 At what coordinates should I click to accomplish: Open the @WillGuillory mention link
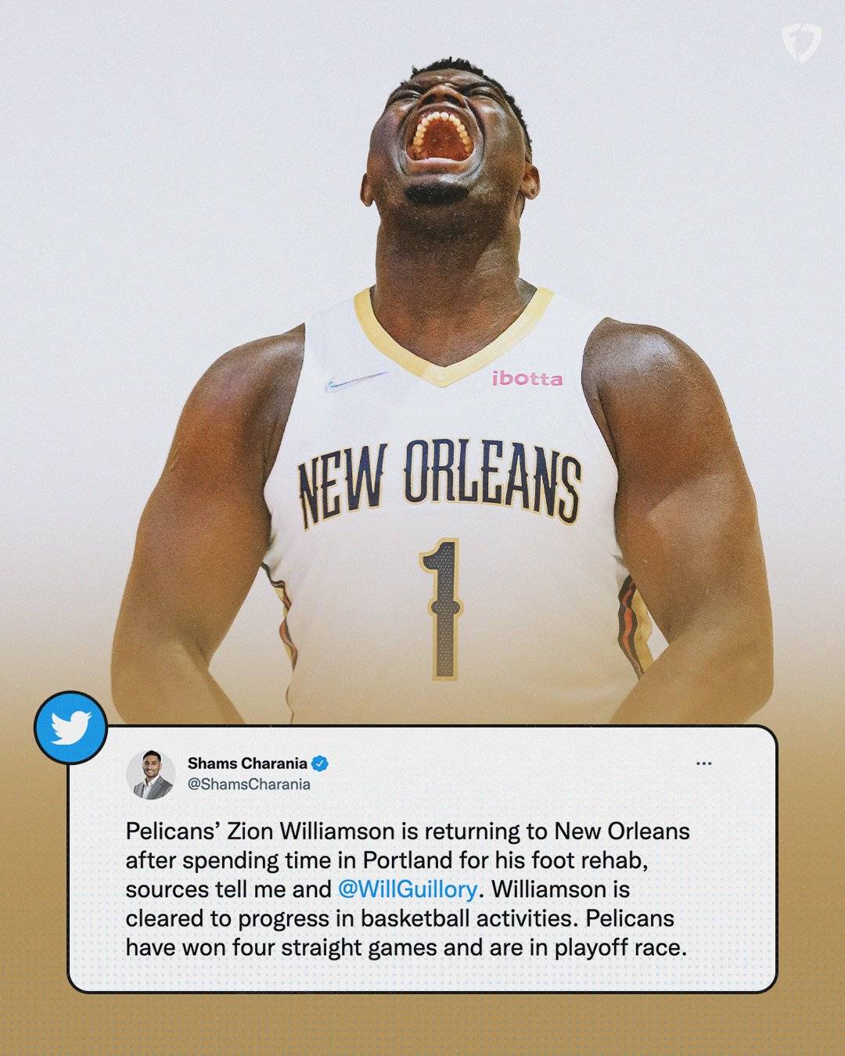(407, 889)
